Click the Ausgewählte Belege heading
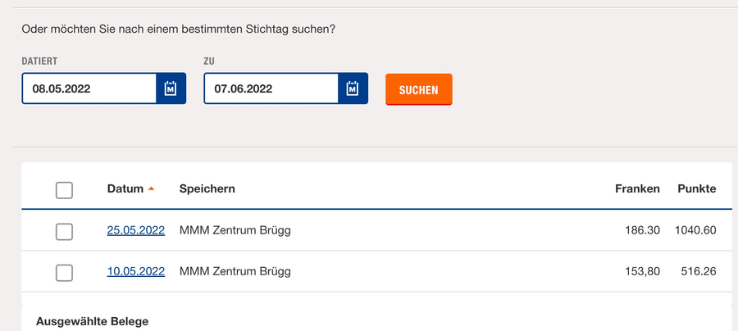 92,322
